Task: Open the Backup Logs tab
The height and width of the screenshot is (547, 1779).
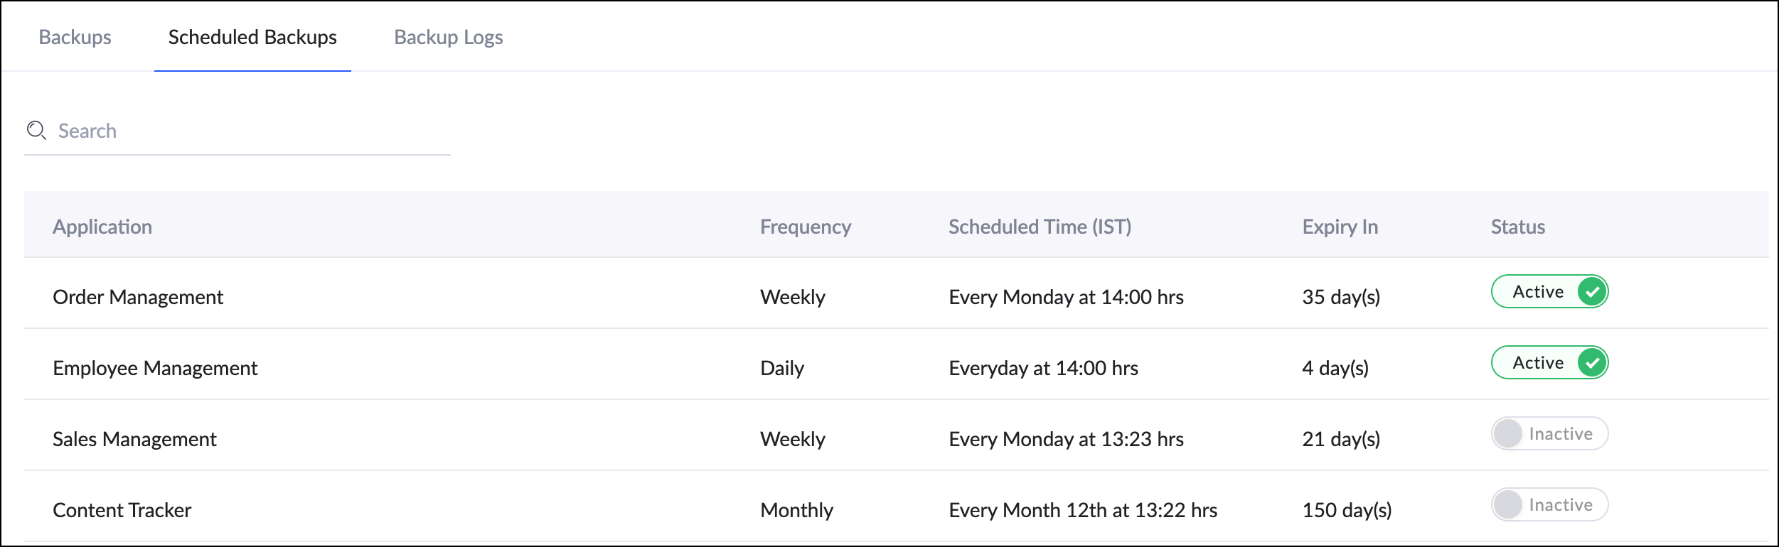Action: click(448, 37)
